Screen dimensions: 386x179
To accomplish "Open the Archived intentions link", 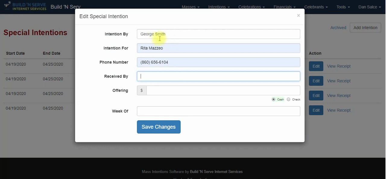I will (x=338, y=28).
